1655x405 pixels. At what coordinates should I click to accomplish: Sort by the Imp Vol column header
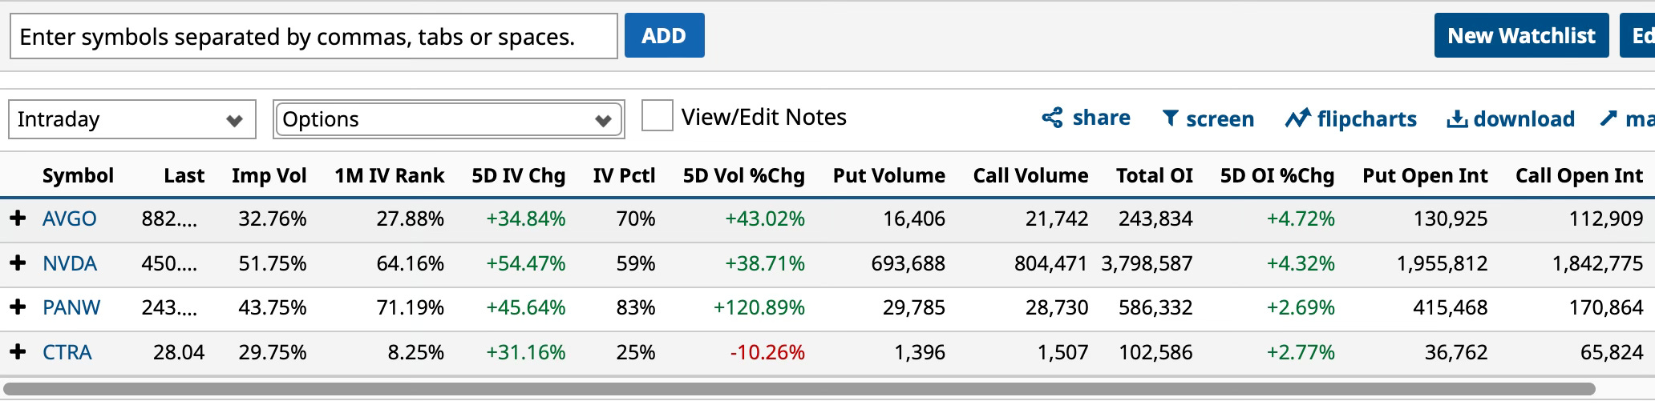[x=269, y=175]
